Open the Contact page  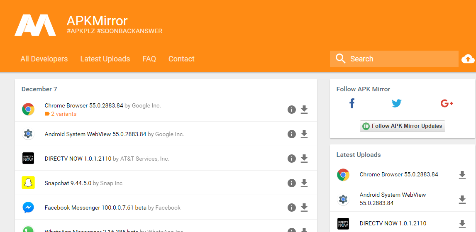tap(181, 59)
